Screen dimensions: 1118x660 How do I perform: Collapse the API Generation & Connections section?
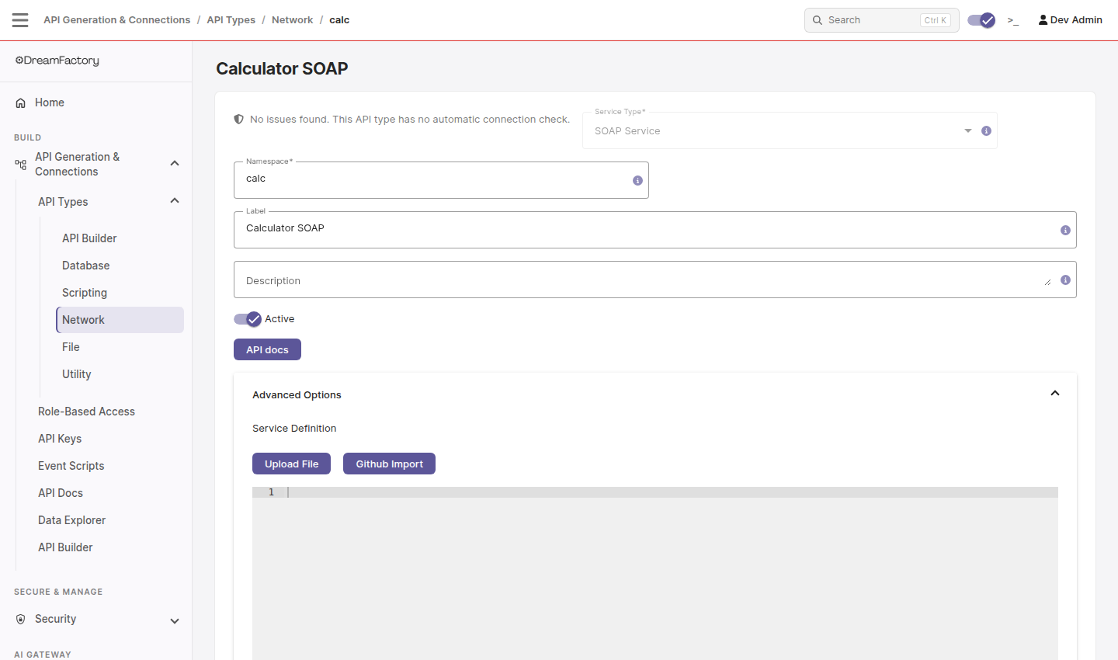click(175, 163)
